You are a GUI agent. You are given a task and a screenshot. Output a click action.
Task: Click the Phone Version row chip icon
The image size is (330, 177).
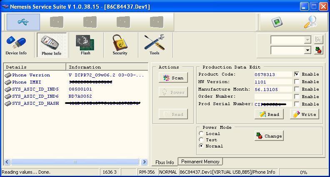(8, 75)
